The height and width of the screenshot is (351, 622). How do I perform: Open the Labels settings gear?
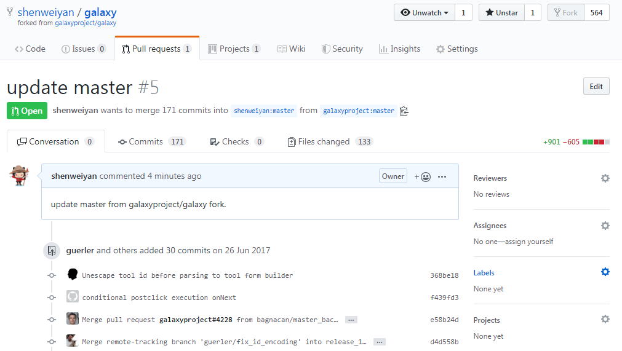tap(605, 272)
